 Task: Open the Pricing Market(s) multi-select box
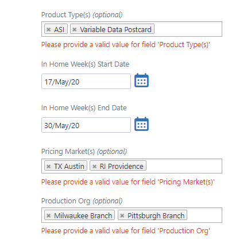coord(184,166)
